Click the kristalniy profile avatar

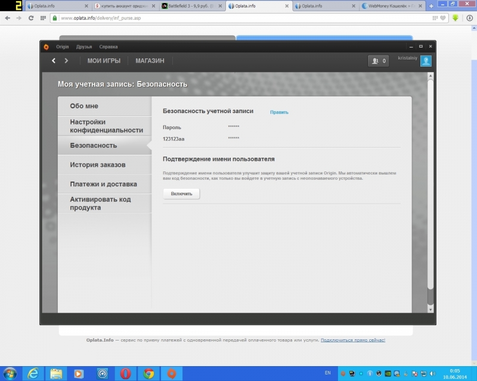point(426,61)
